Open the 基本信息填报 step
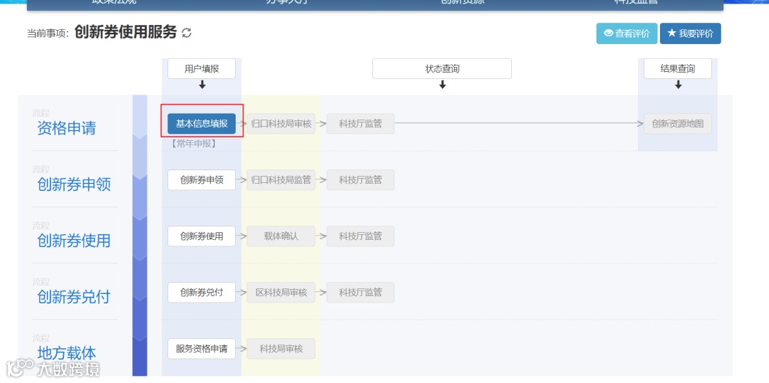 point(202,124)
